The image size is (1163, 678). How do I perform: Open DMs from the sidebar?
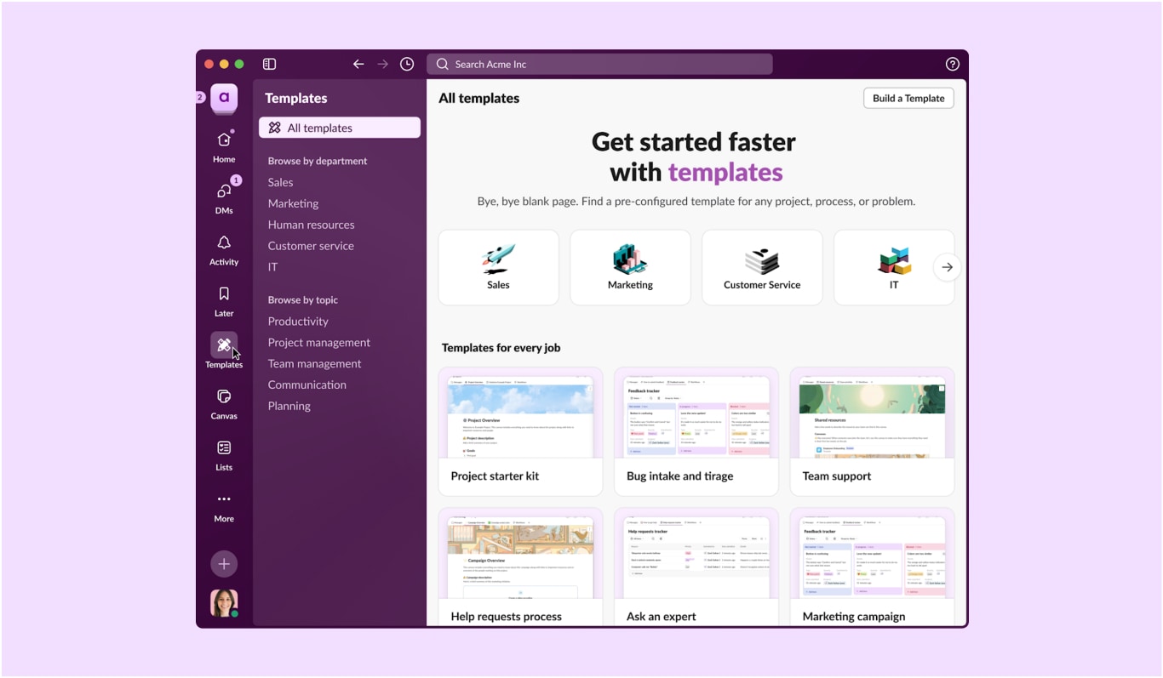click(224, 197)
